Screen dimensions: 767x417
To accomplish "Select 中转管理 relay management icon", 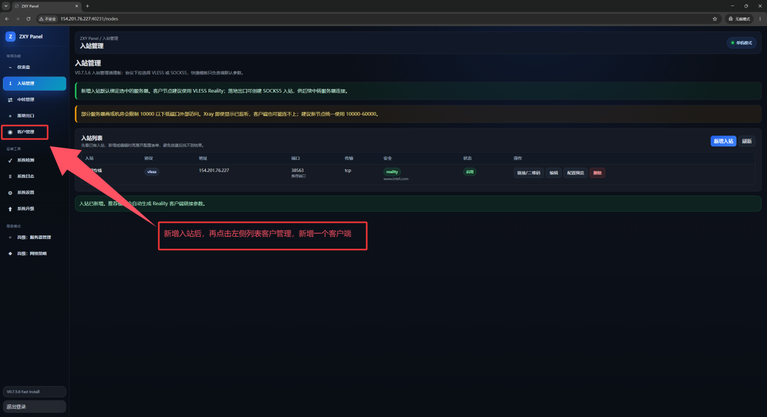I will [10, 100].
